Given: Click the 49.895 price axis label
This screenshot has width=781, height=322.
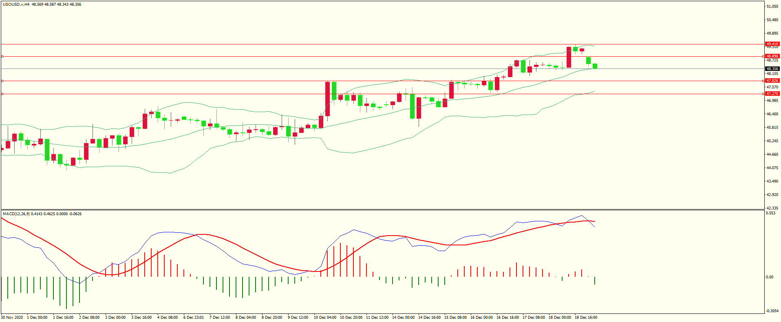Looking at the screenshot, I should (x=772, y=33).
